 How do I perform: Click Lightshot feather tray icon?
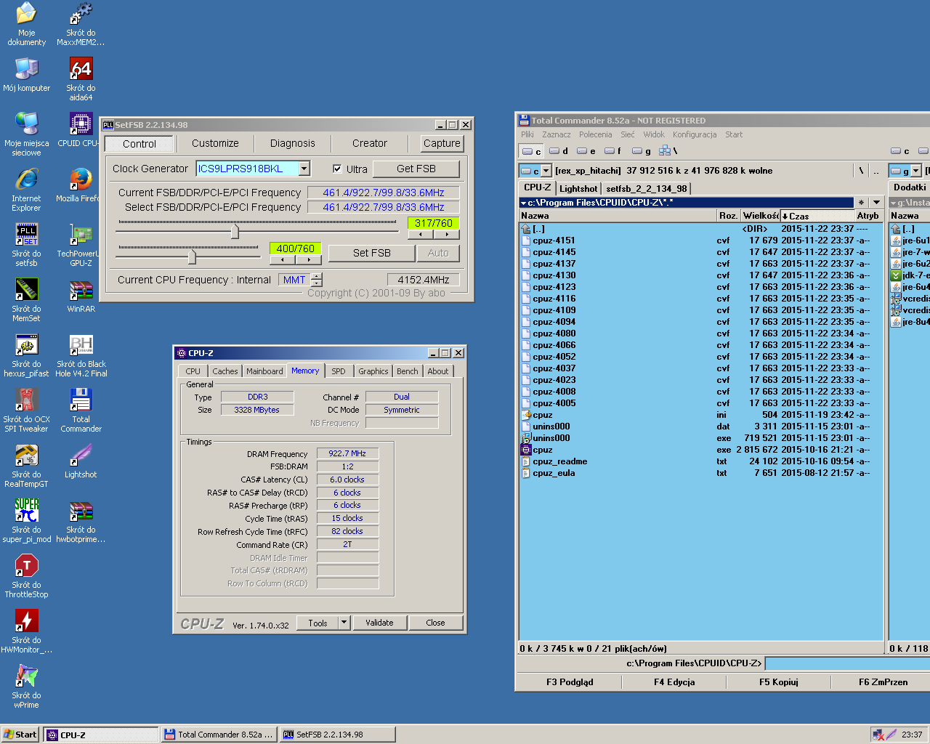point(891,735)
